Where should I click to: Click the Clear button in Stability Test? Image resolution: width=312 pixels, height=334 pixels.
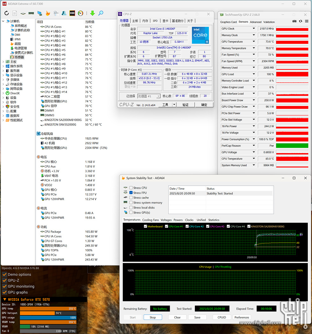pos(177,317)
